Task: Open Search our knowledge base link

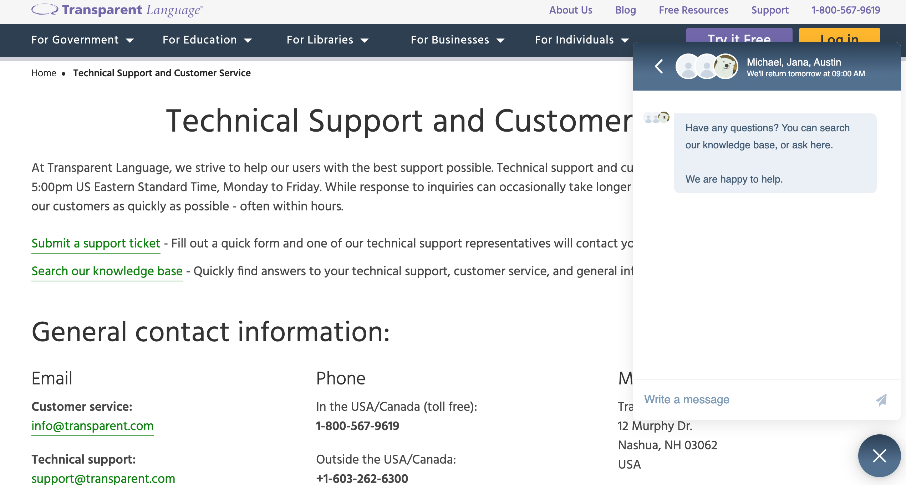Action: (107, 271)
